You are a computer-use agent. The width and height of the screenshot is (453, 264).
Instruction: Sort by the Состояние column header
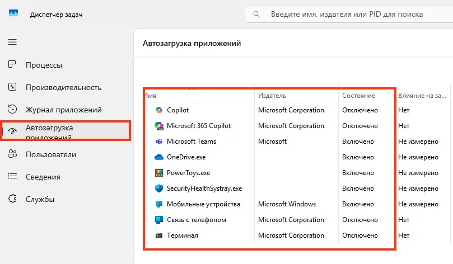point(358,96)
